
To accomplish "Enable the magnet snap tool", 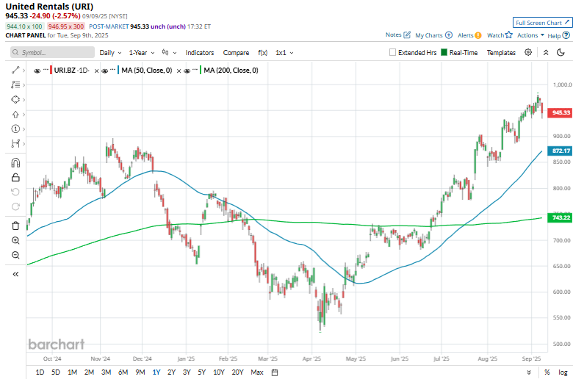I will (15, 162).
